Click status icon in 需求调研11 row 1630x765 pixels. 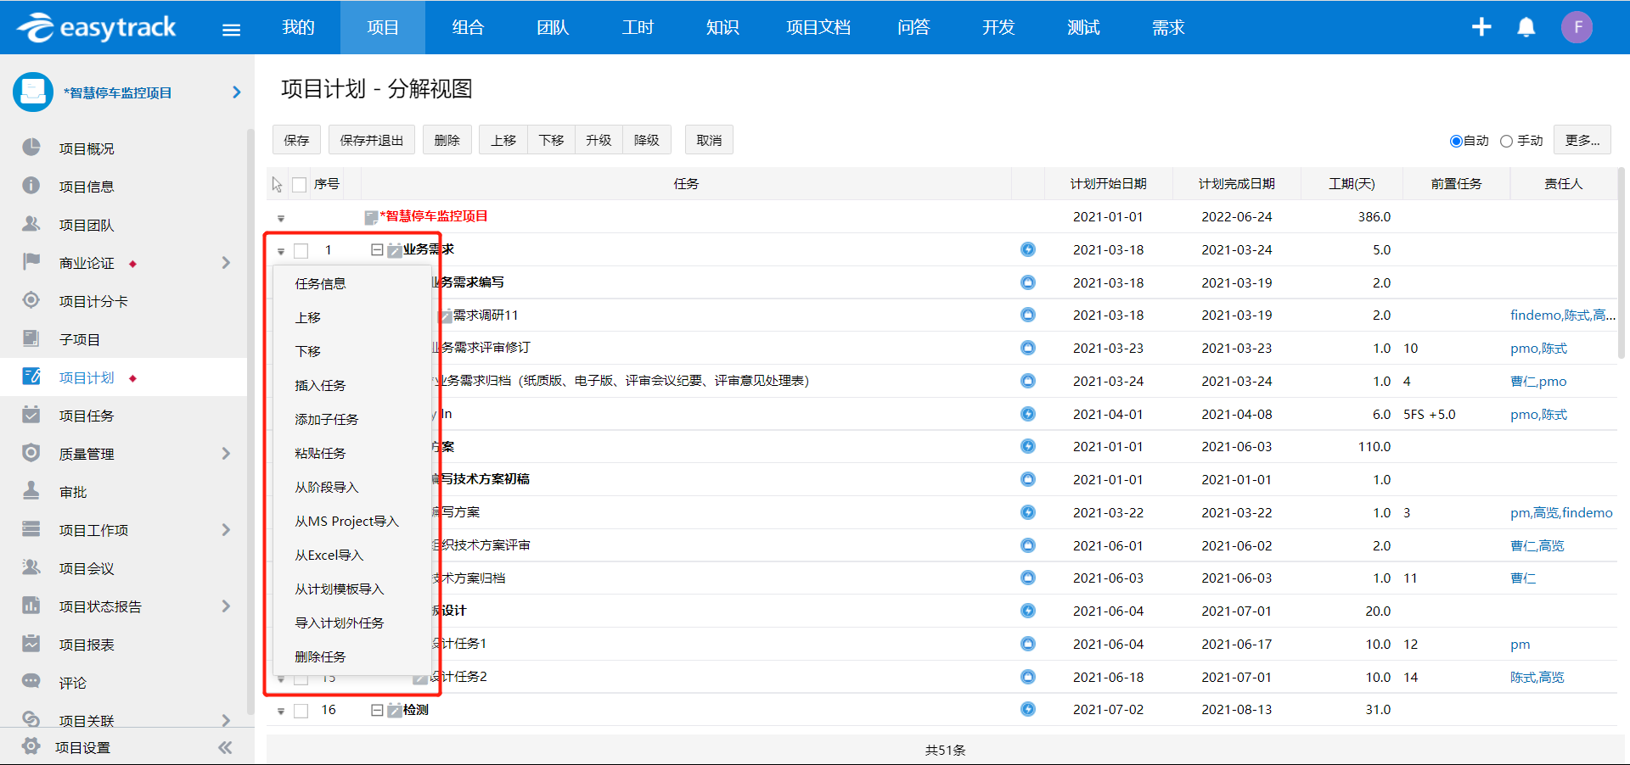pyautogui.click(x=1028, y=315)
